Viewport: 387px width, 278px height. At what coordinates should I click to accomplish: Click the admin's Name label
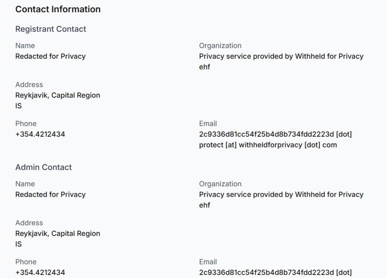(25, 184)
